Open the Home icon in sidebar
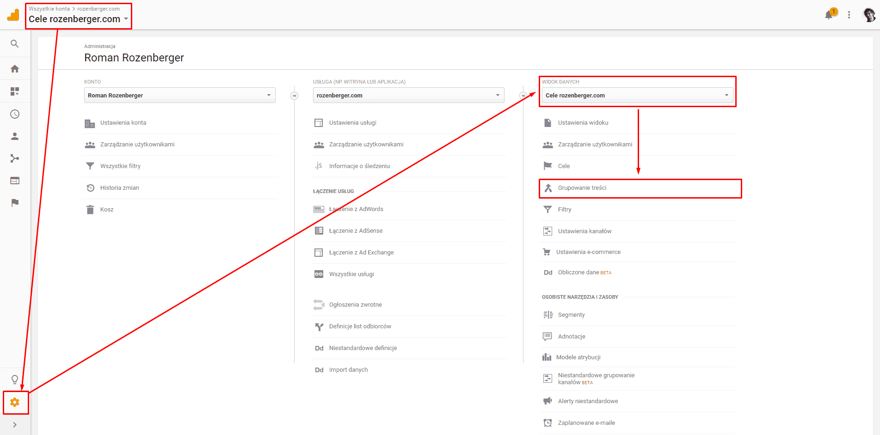The height and width of the screenshot is (435, 880). coord(15,69)
